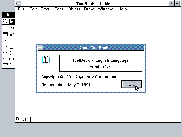This screenshot has width=182, height=137.
Task: Open the Help menu
Action: coord(123,9)
